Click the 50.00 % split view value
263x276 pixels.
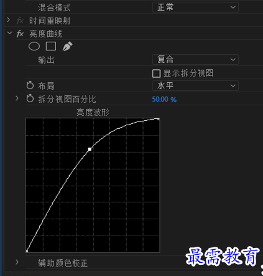point(164,99)
